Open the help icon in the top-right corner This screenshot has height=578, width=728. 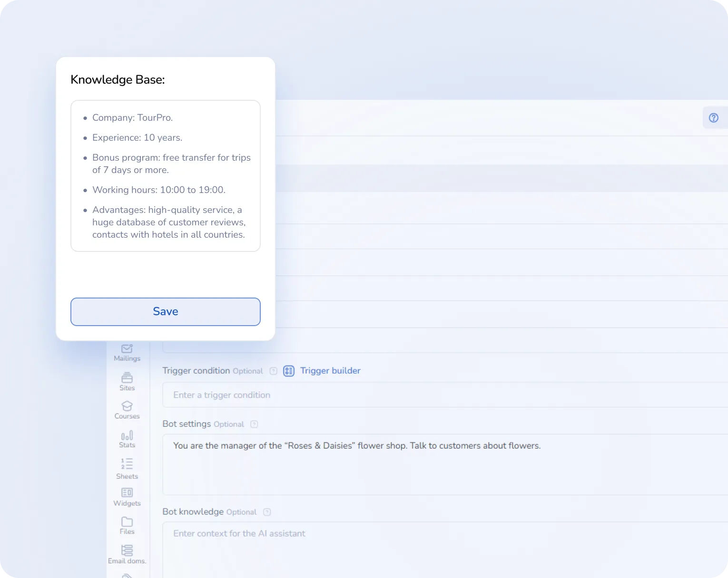point(714,117)
